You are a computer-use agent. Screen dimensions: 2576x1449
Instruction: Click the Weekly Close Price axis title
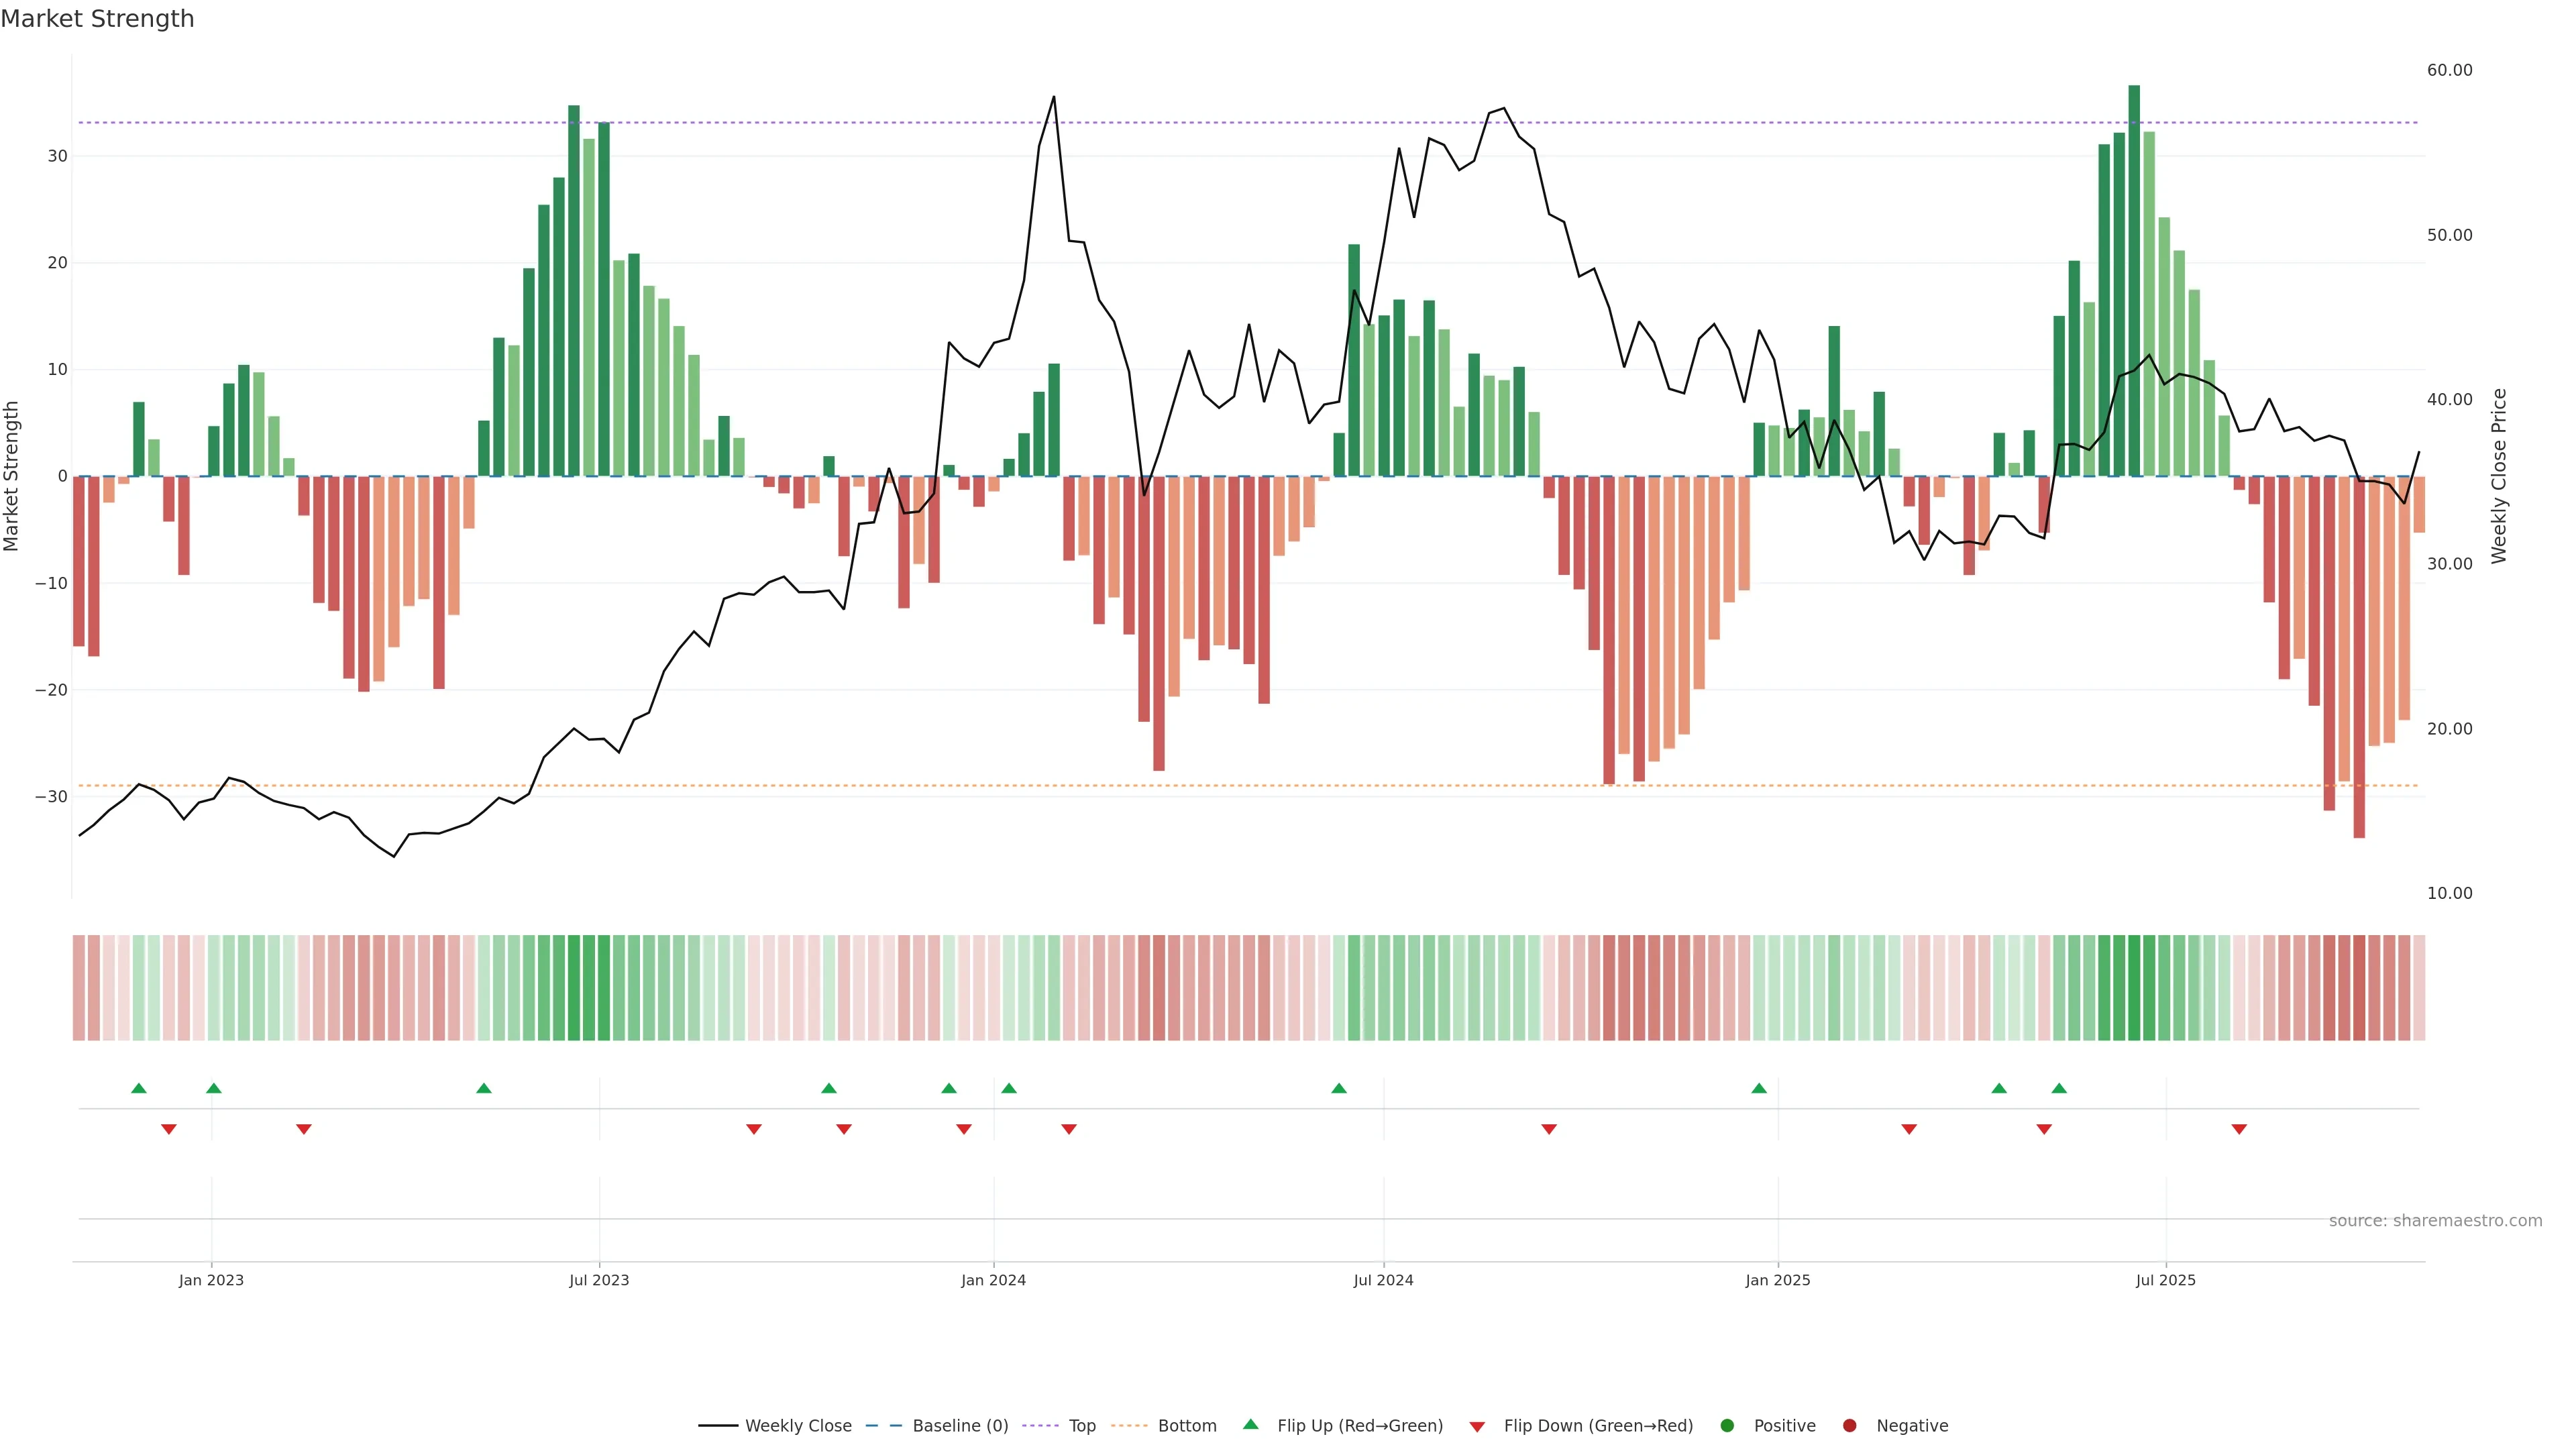click(x=2499, y=476)
